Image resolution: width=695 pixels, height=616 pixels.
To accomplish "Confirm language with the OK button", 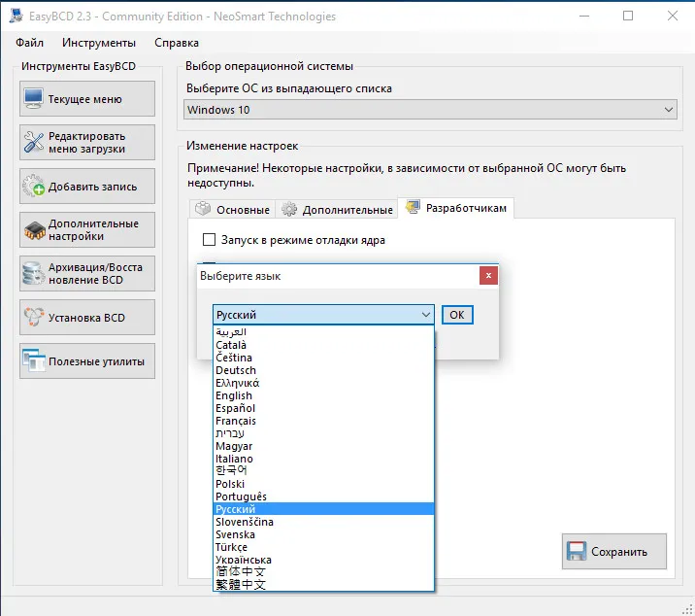I will tap(457, 315).
